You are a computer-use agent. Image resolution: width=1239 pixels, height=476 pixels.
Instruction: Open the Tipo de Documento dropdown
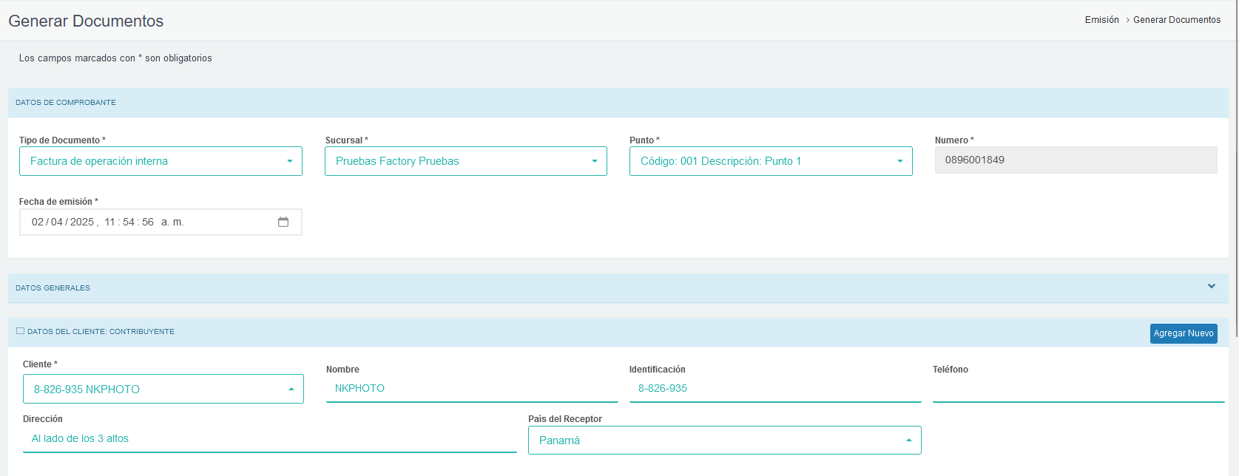tap(161, 161)
